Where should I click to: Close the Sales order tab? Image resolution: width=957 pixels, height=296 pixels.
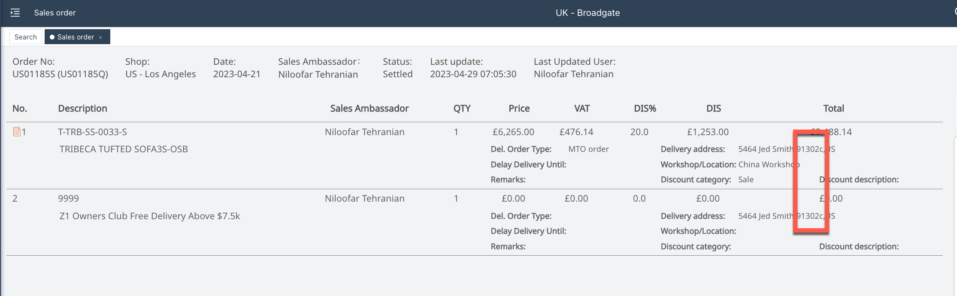(x=100, y=38)
